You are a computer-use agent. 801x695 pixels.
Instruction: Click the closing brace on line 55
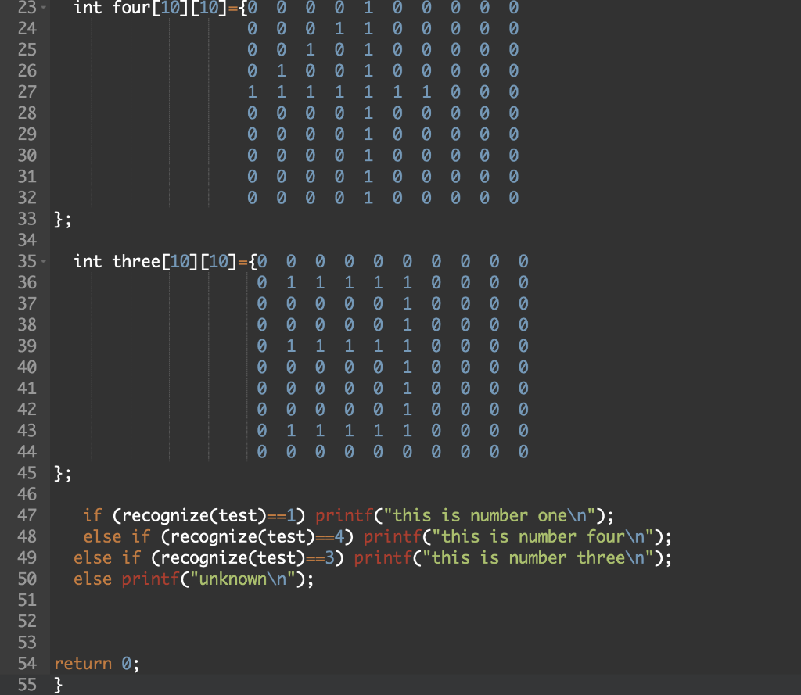[58, 685]
